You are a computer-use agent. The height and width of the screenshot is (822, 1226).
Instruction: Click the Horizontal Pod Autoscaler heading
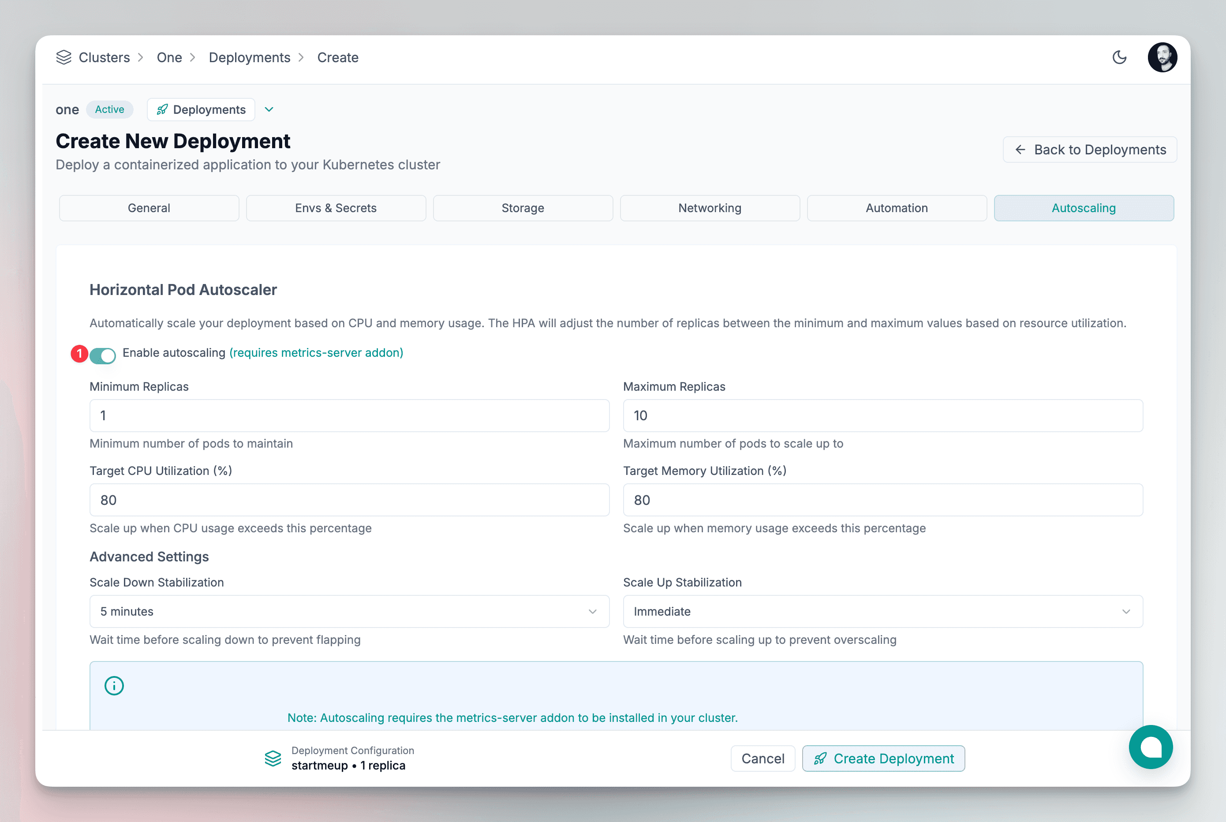[x=183, y=290]
